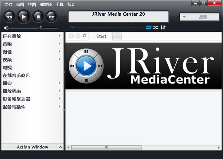Image resolution: width=223 pixels, height=159 pixels.
Task: Click the stop symbol on the logo wheel
Action: click(x=86, y=80)
